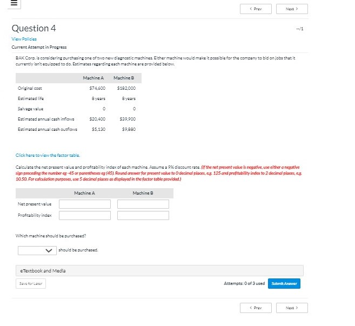Click the Estimated annual cash outflows label
355x326 pixels.
coord(48,129)
